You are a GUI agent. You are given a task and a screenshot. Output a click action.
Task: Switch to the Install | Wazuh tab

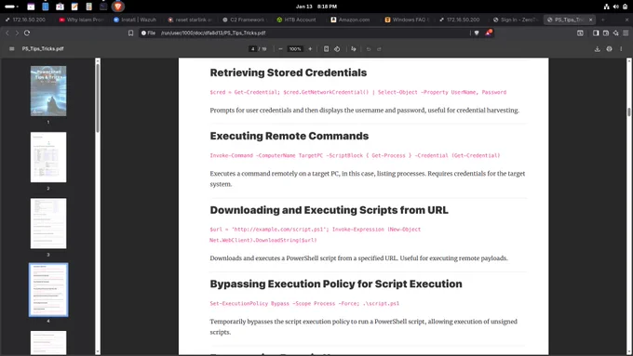tap(136, 20)
